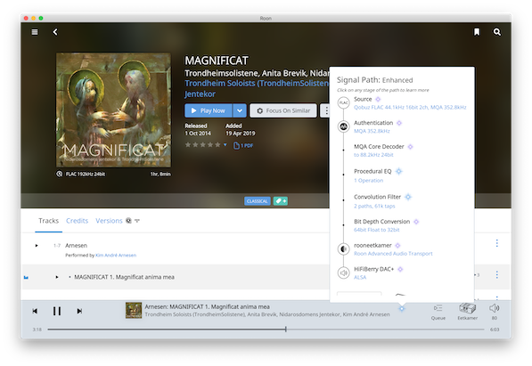Viewport: 532px width, 366px height.
Task: Open the hamburger navigation menu
Action: 35,32
